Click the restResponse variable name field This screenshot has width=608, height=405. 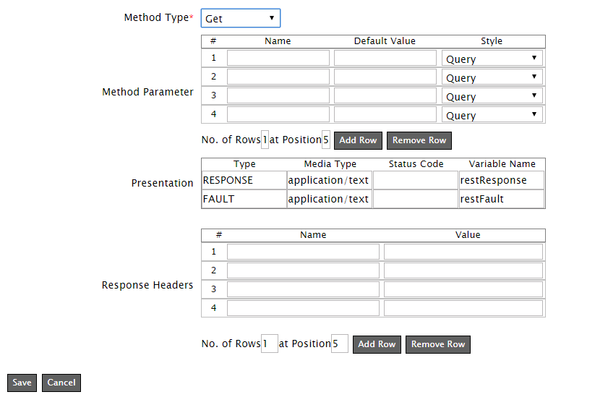502,180
